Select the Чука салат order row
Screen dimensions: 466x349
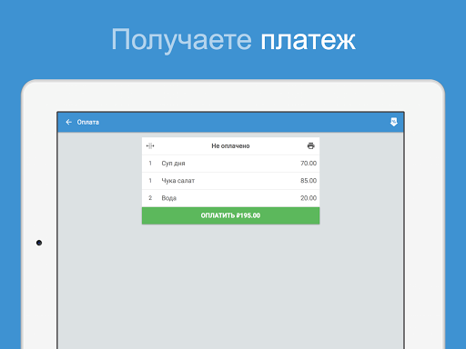[230, 181]
